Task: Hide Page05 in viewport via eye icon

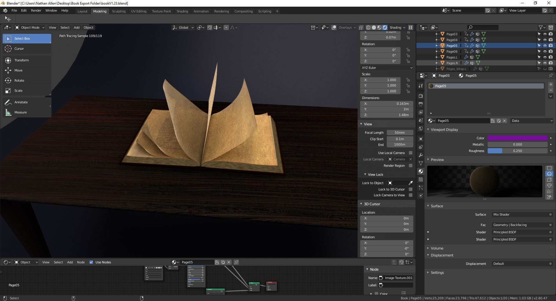Action: tap(545, 45)
